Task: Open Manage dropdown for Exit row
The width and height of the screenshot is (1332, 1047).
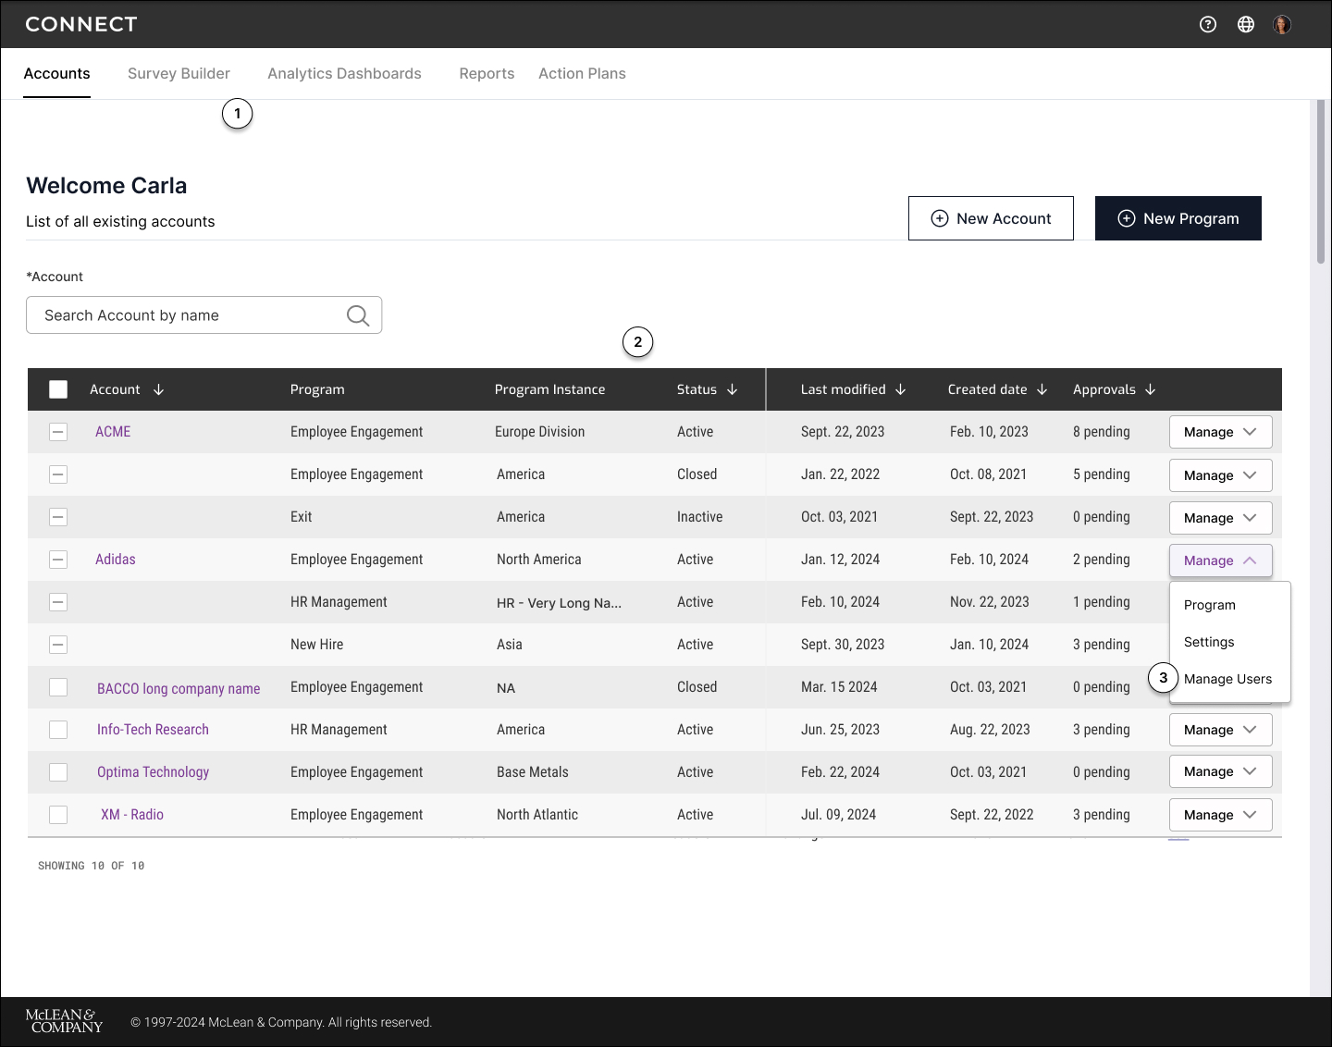Action: 1221,518
